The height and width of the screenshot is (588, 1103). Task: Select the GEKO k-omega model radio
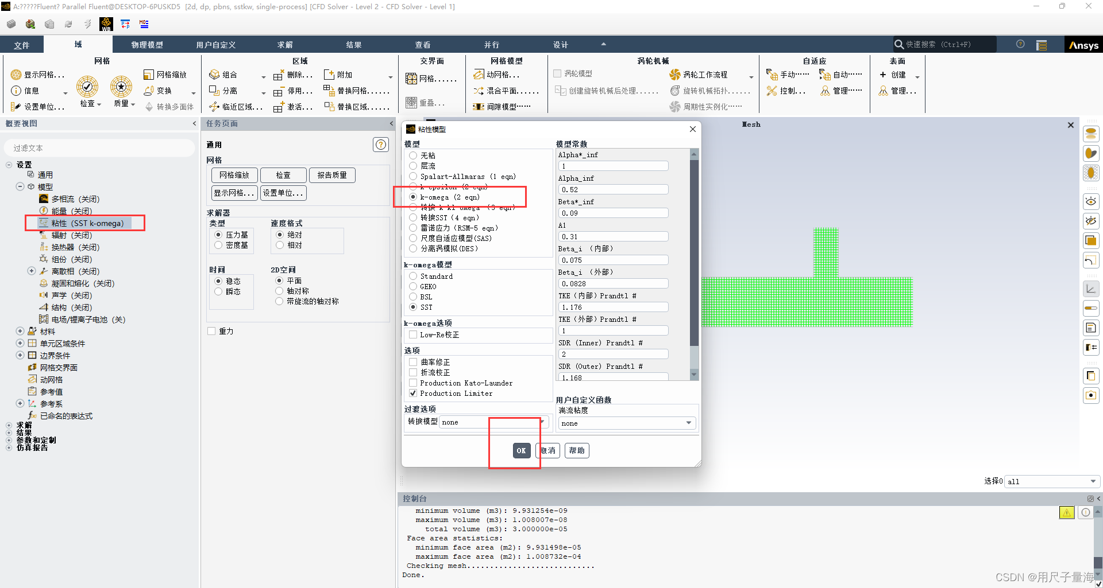413,286
